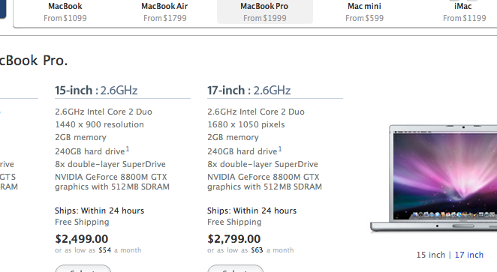This screenshot has height=272, width=497.
Task: Switch to the MacBook Air tab
Action: point(165,12)
